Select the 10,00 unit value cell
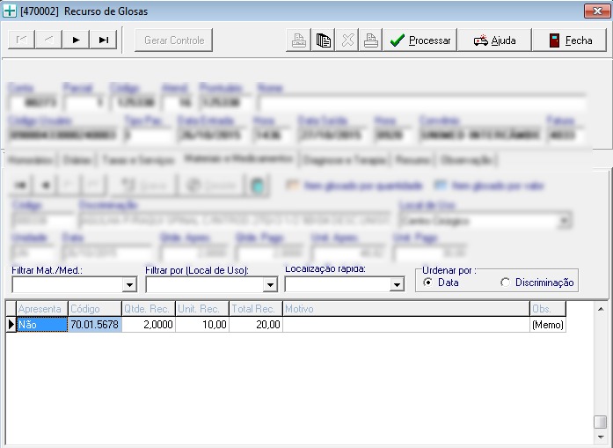This screenshot has height=448, width=613. (x=202, y=325)
